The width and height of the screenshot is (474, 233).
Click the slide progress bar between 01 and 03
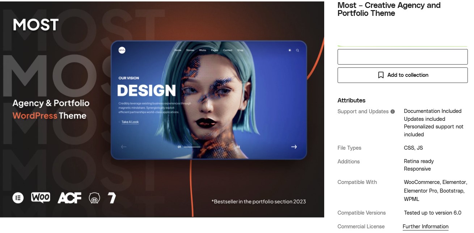point(192,147)
